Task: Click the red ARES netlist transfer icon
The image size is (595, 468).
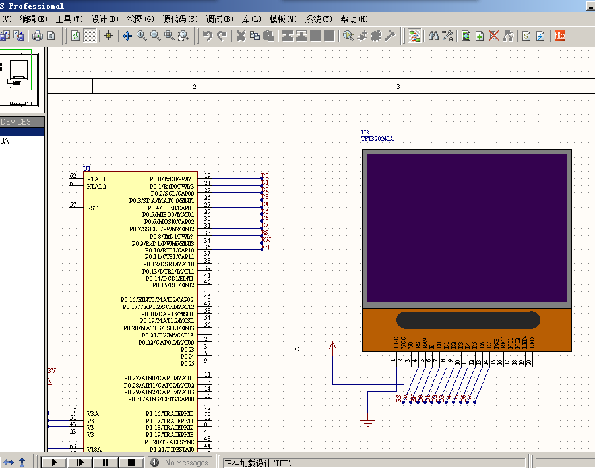Action: 560,36
